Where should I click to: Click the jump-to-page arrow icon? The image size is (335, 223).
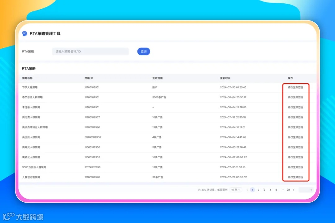point(310,190)
